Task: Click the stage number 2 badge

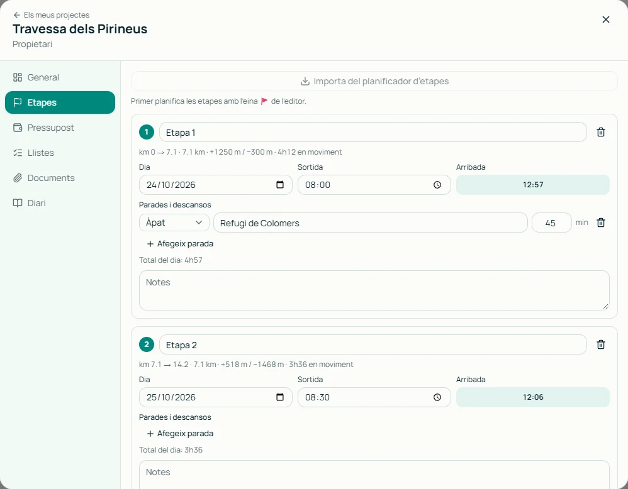Action: click(147, 344)
